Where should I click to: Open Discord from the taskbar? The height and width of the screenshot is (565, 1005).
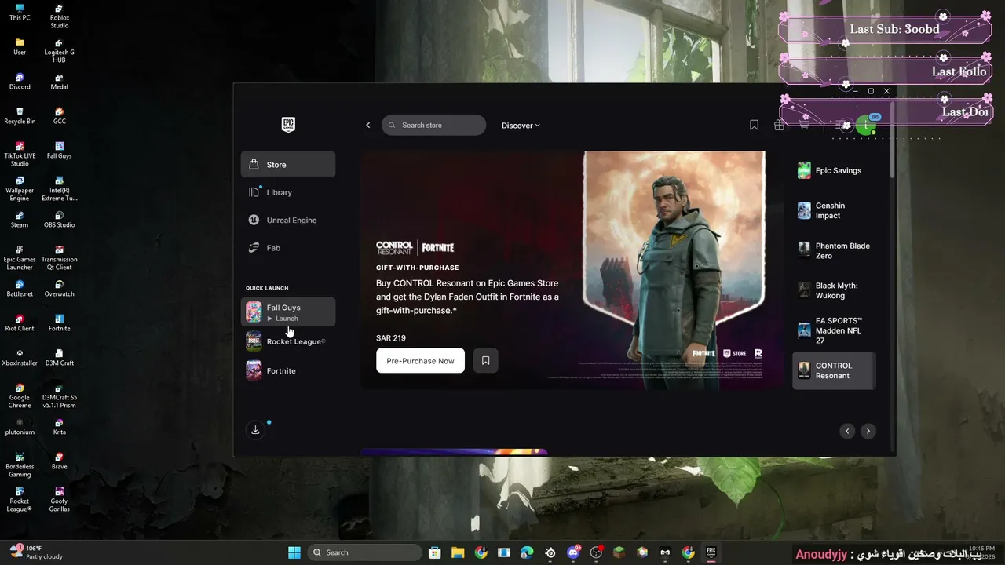(x=573, y=552)
